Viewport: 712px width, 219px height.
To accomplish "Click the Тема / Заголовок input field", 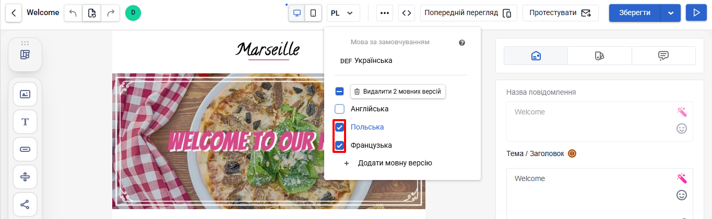I will point(600,193).
